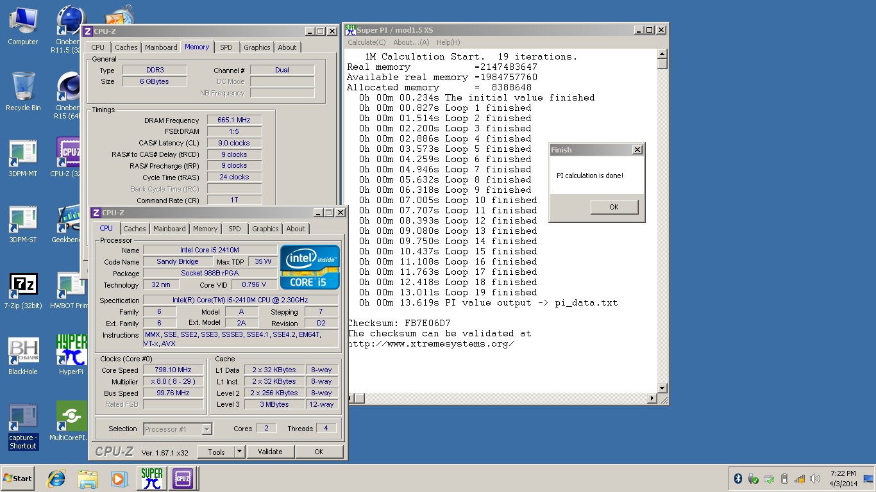
Task: Click the Show desktop tray icon
Action: pos(868,479)
